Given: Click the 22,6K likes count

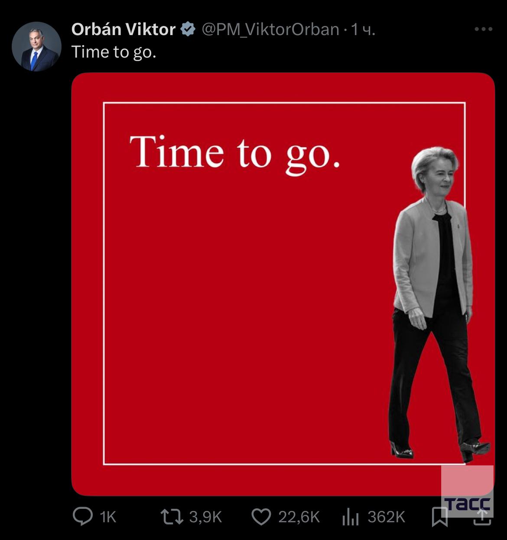Looking at the screenshot, I should click(299, 517).
